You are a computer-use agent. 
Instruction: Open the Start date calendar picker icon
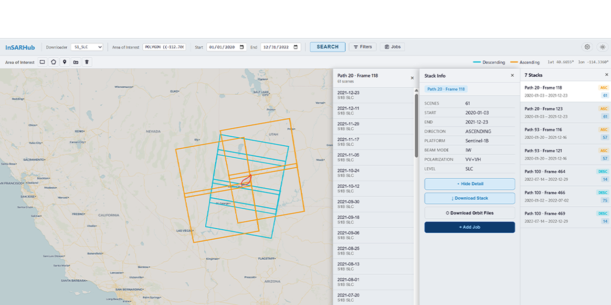(x=242, y=47)
